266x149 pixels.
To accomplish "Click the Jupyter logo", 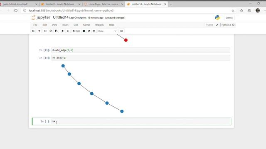I will (41, 17).
